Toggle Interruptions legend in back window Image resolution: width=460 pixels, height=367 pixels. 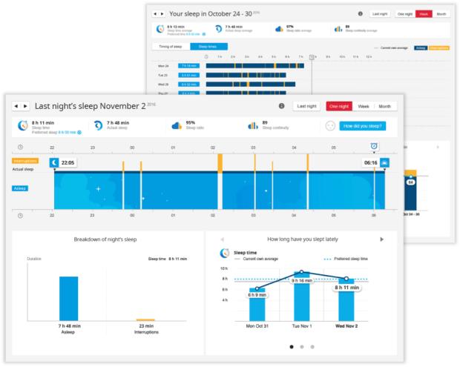click(439, 47)
